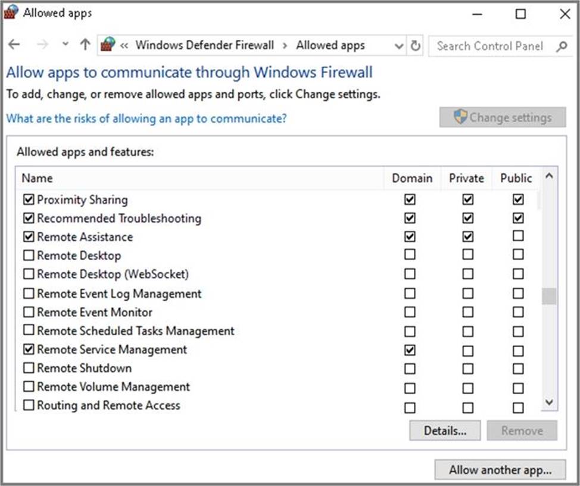This screenshot has height=486, width=580.
Task: Click the Forward navigation arrow
Action: pos(42,45)
